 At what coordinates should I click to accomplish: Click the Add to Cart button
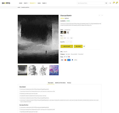tap(67, 46)
